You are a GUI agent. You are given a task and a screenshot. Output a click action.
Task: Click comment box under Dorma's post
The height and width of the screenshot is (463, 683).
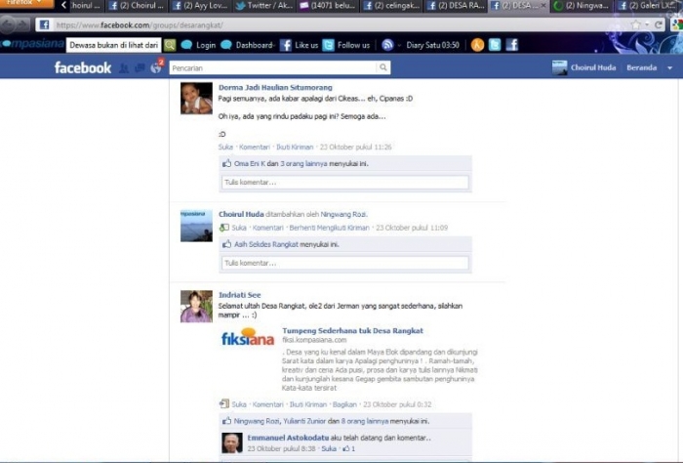pos(345,183)
